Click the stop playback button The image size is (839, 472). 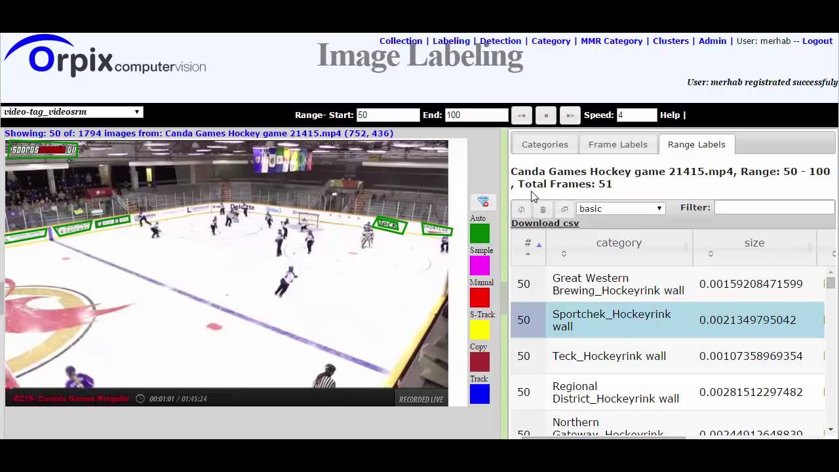[x=546, y=115]
